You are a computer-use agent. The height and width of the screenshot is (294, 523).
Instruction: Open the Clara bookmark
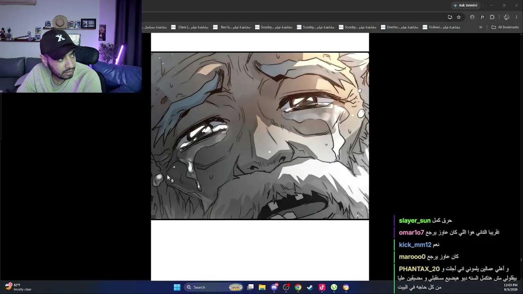point(190,27)
